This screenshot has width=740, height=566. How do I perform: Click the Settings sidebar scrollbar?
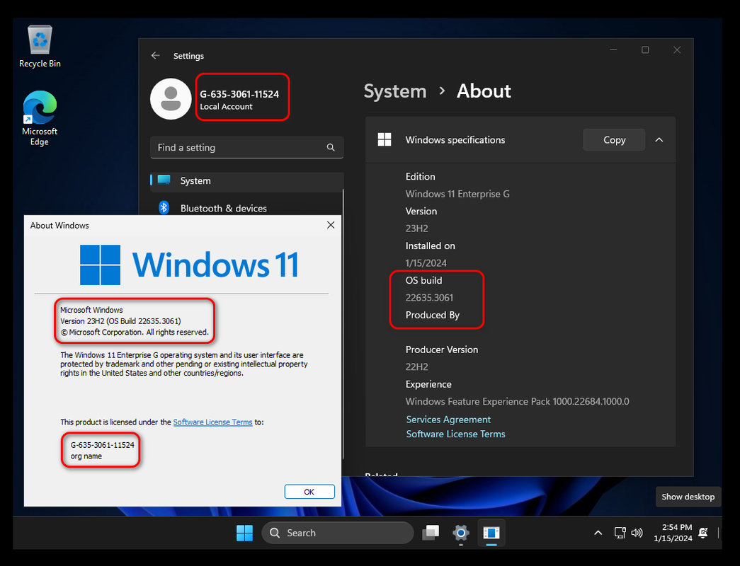(343, 323)
